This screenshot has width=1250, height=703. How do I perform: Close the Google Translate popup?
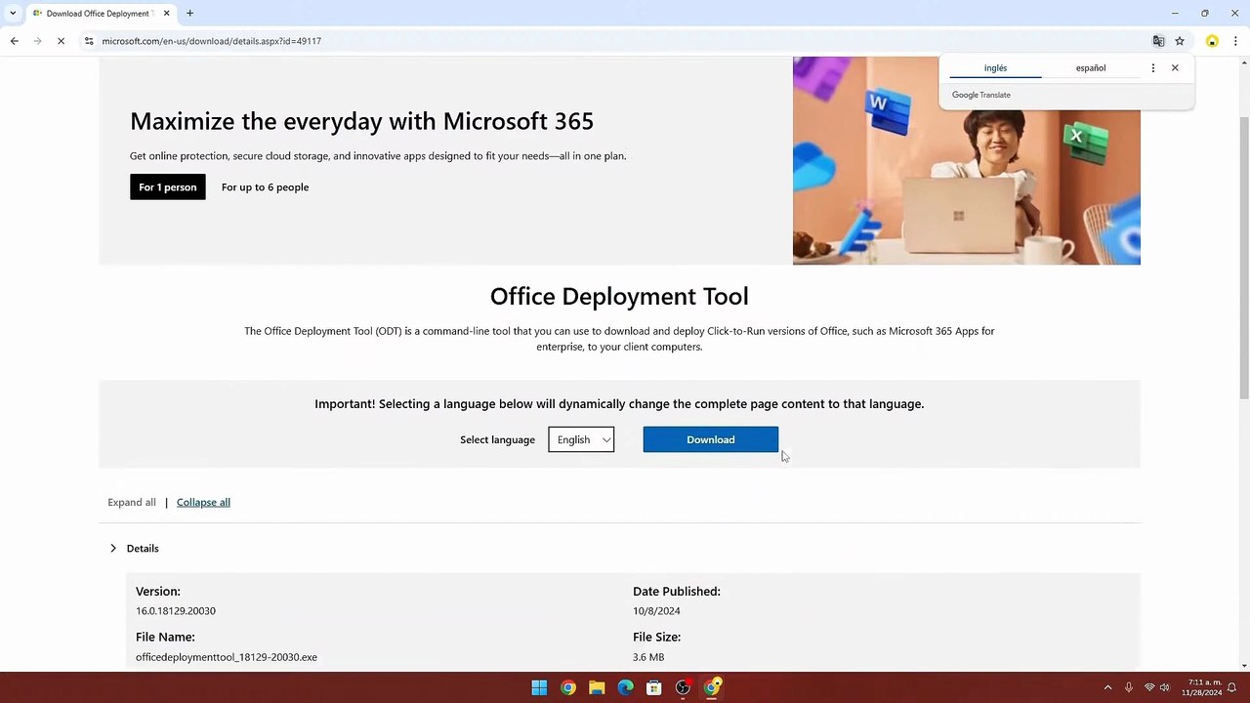(x=1175, y=68)
